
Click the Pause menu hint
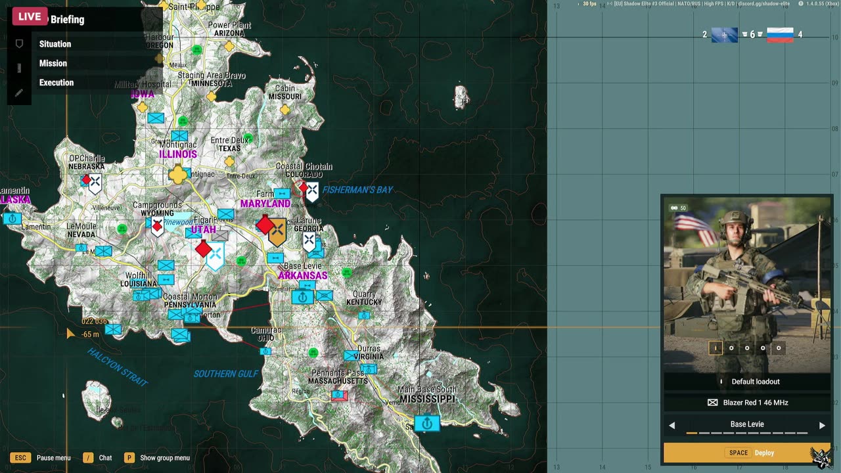point(41,458)
